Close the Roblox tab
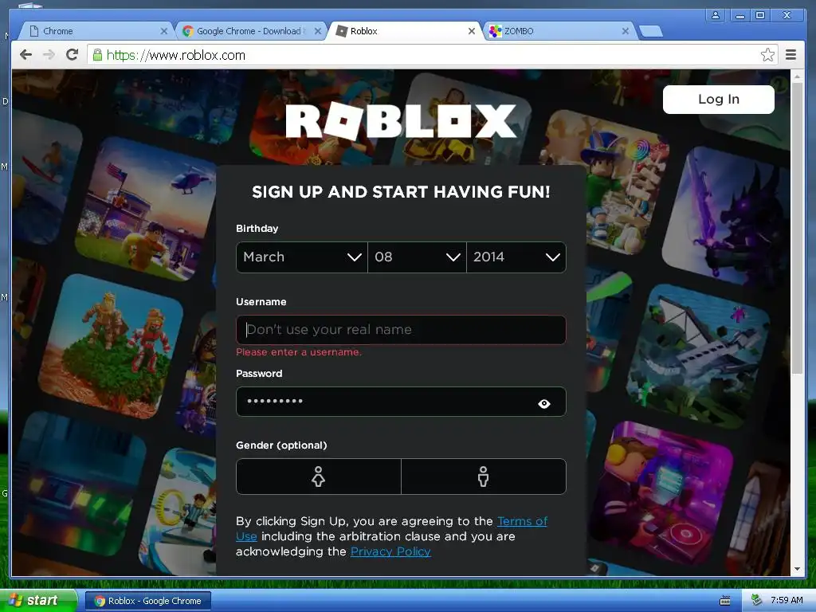816x612 pixels. (472, 31)
